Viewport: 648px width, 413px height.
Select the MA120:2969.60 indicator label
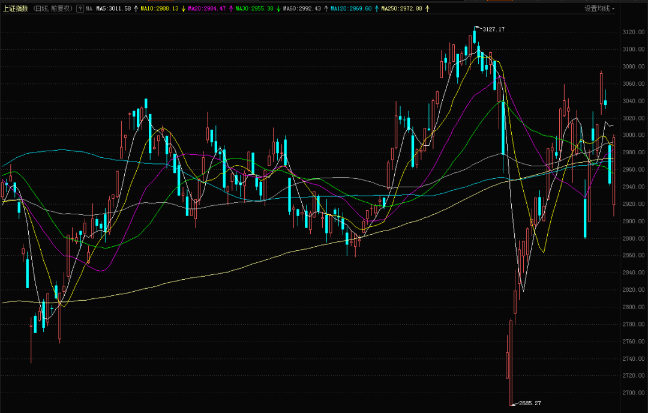tap(351, 8)
